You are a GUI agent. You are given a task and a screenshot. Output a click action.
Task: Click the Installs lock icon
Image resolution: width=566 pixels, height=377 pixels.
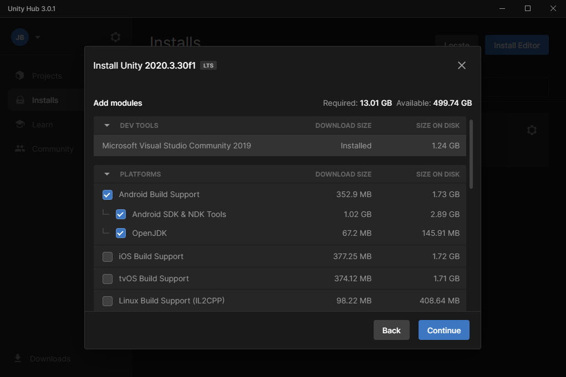(x=20, y=100)
